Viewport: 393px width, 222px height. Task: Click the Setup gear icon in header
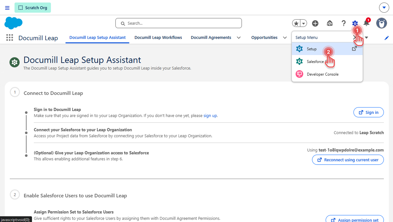[x=355, y=23]
